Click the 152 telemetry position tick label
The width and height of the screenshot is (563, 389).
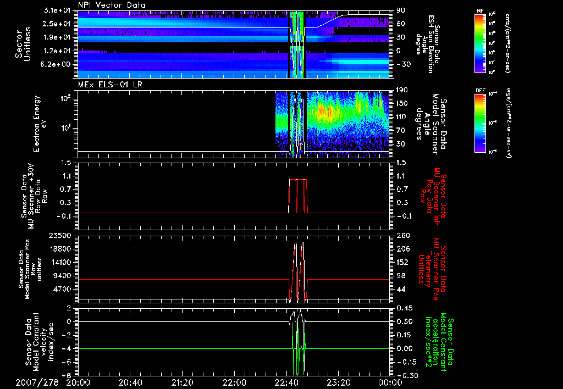pyautogui.click(x=402, y=262)
